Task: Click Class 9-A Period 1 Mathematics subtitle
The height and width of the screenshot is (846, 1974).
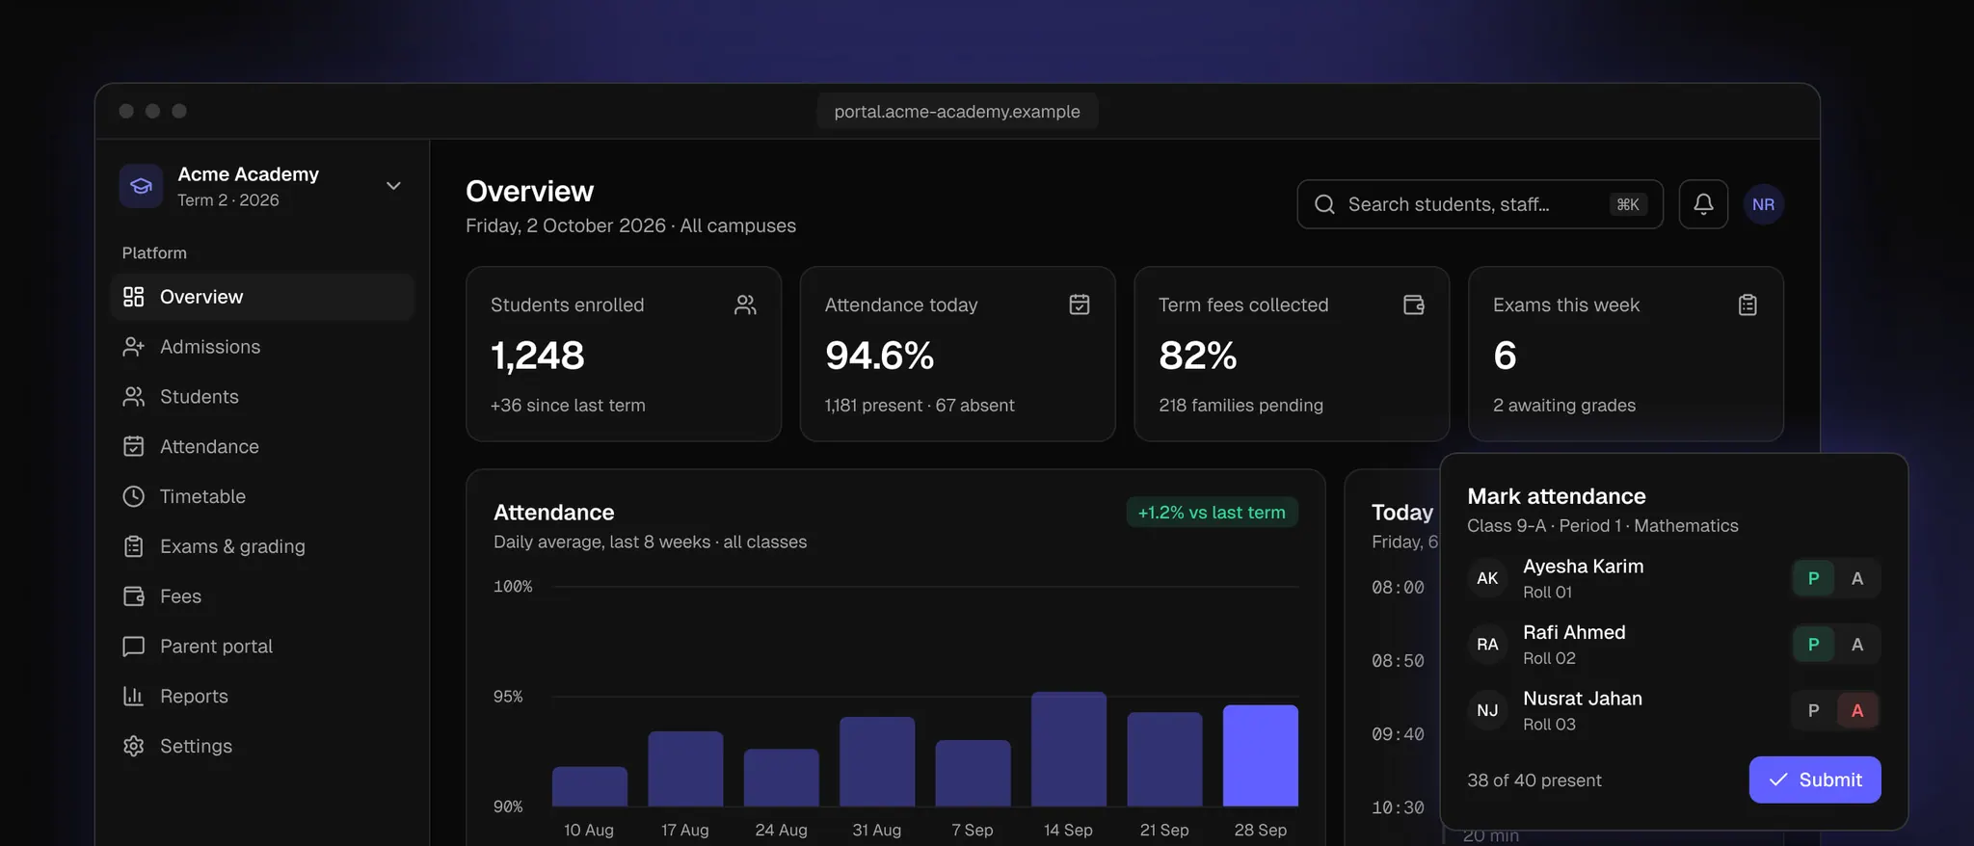Action: (x=1603, y=526)
